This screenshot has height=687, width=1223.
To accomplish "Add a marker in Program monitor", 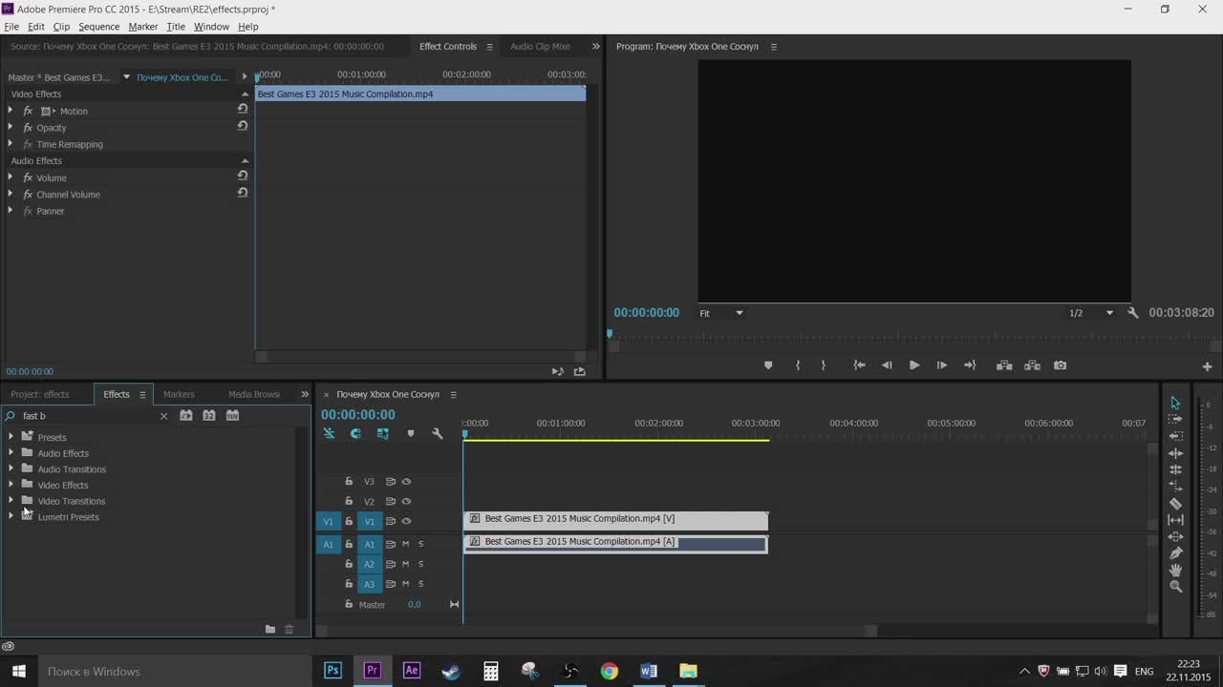I will click(x=768, y=365).
